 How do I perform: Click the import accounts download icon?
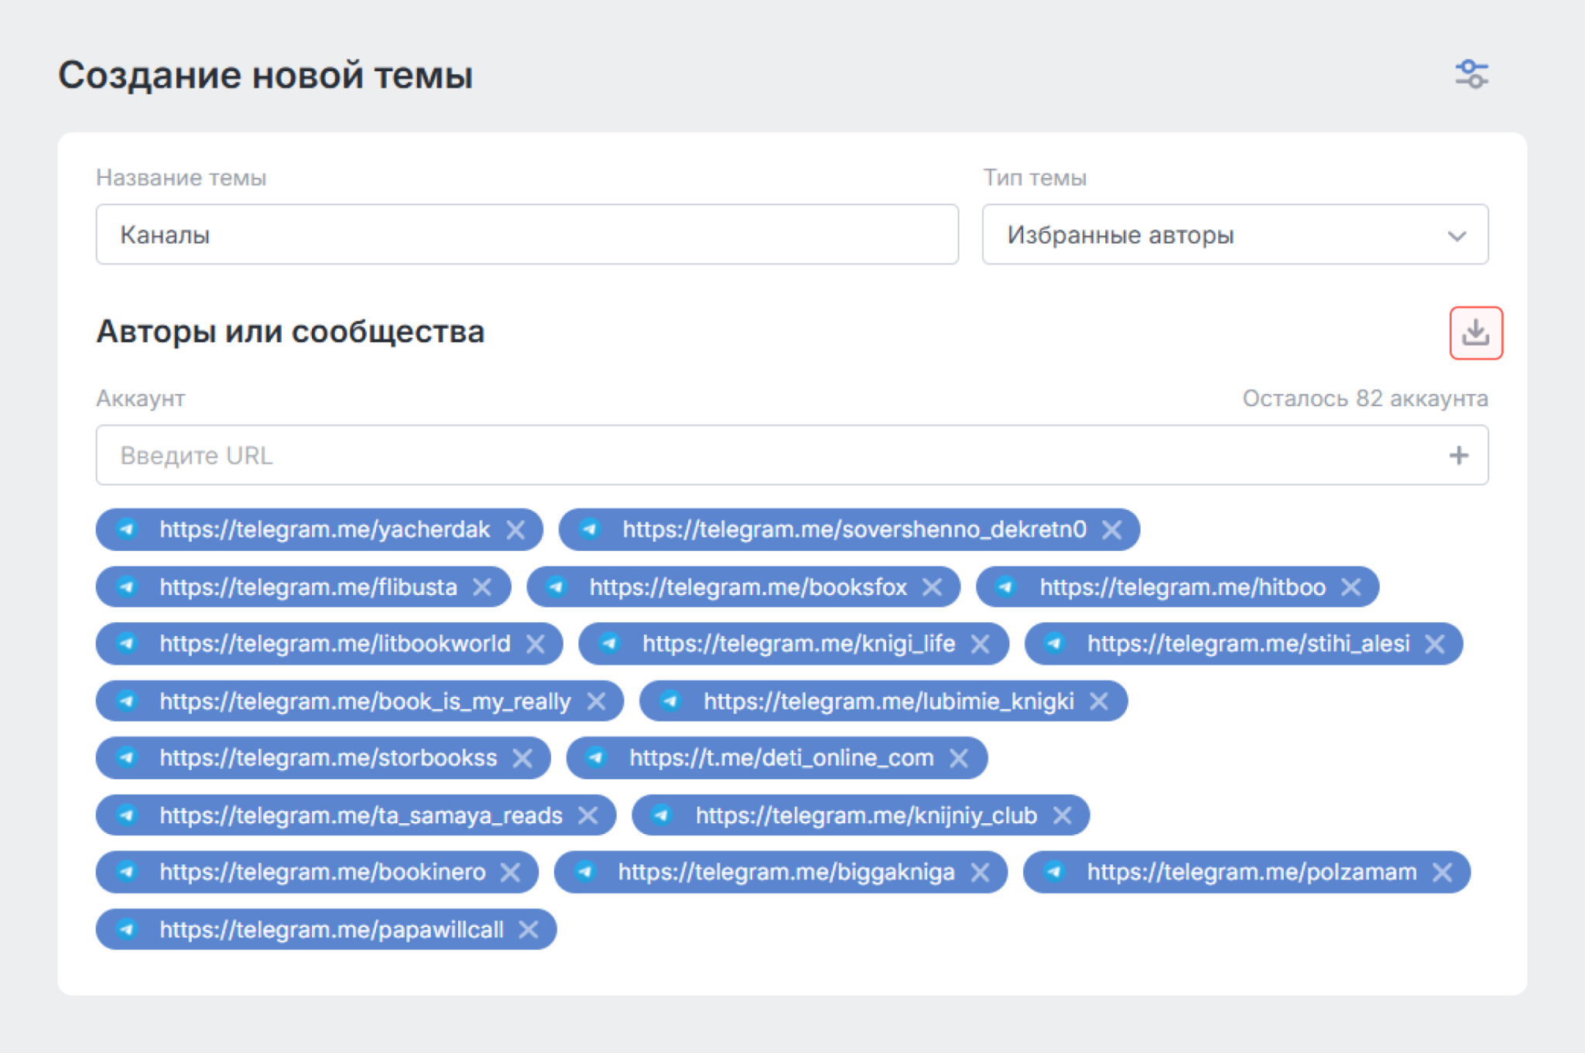click(1476, 333)
